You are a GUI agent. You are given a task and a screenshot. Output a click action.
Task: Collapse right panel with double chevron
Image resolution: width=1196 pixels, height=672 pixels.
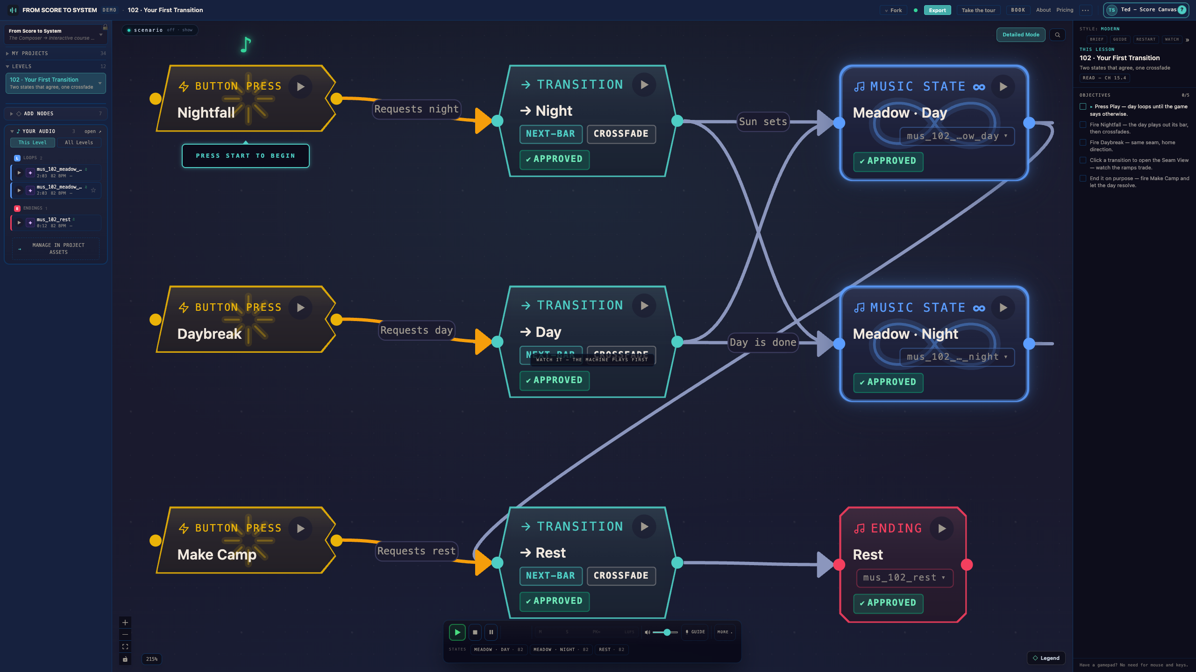click(x=1187, y=40)
